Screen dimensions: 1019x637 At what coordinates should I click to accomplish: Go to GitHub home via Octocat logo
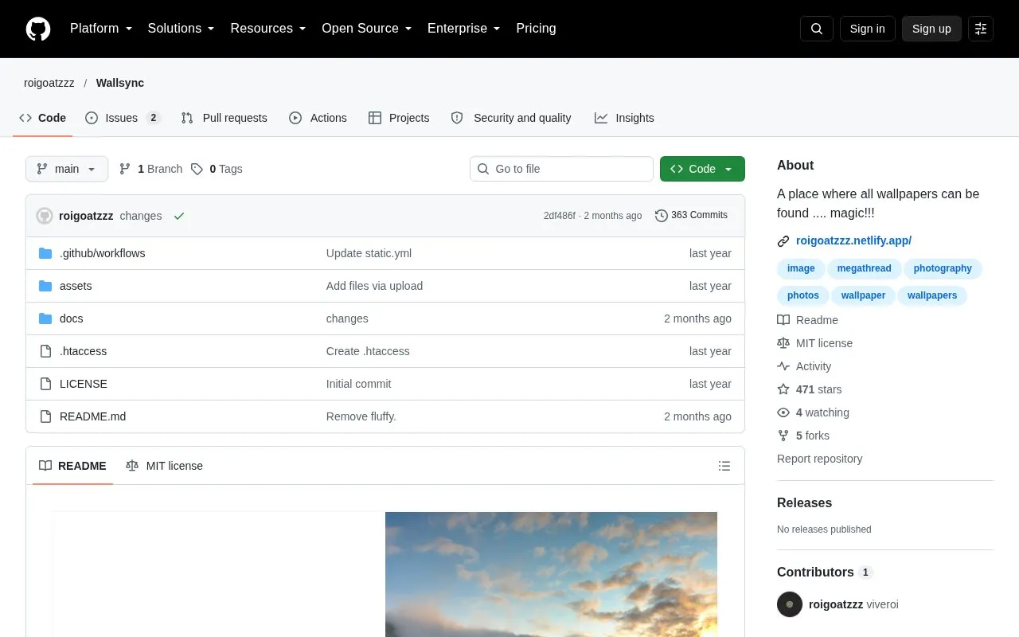38,29
